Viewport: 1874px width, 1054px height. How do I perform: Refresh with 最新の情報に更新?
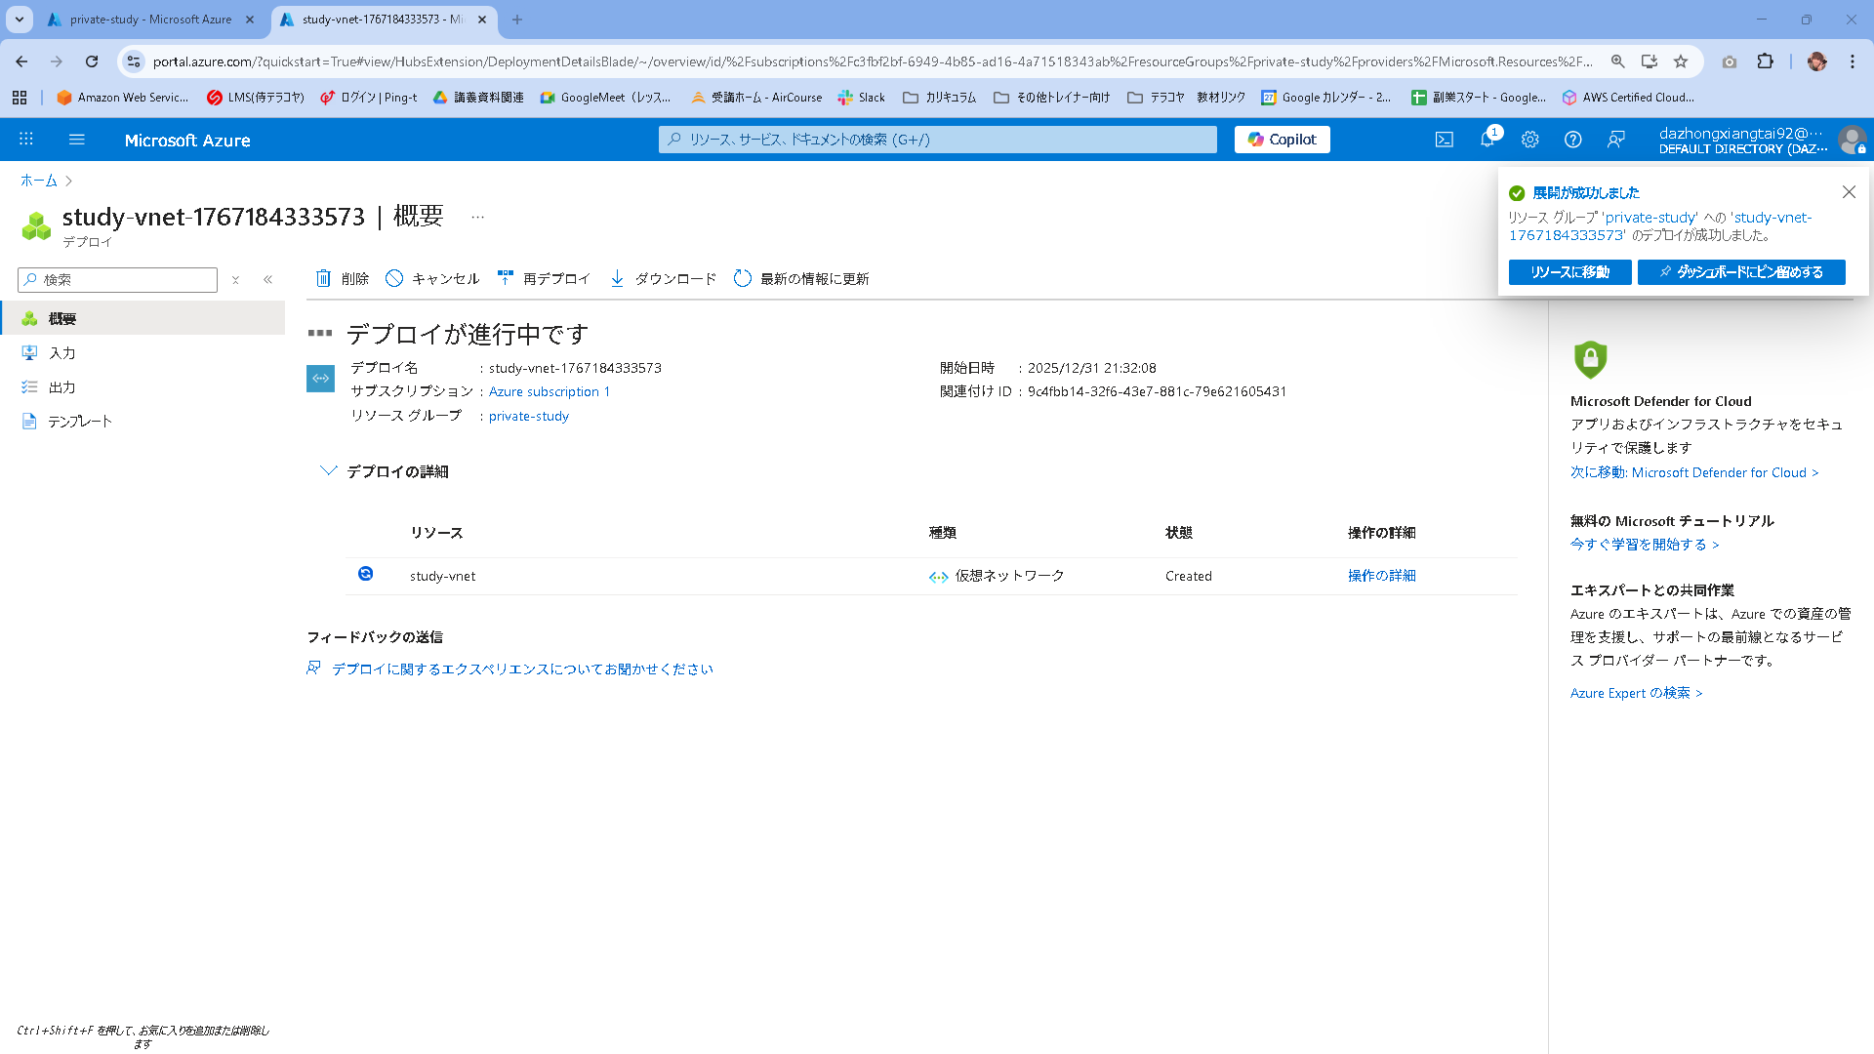coord(801,279)
